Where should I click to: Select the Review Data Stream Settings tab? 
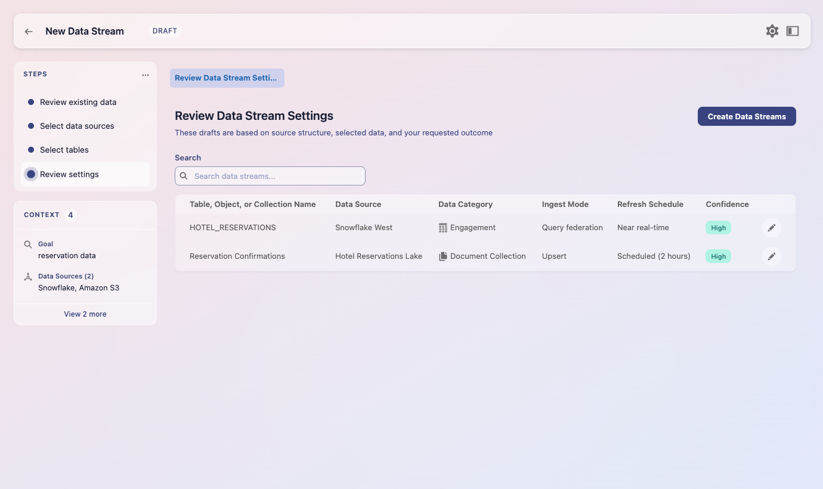[x=227, y=78]
